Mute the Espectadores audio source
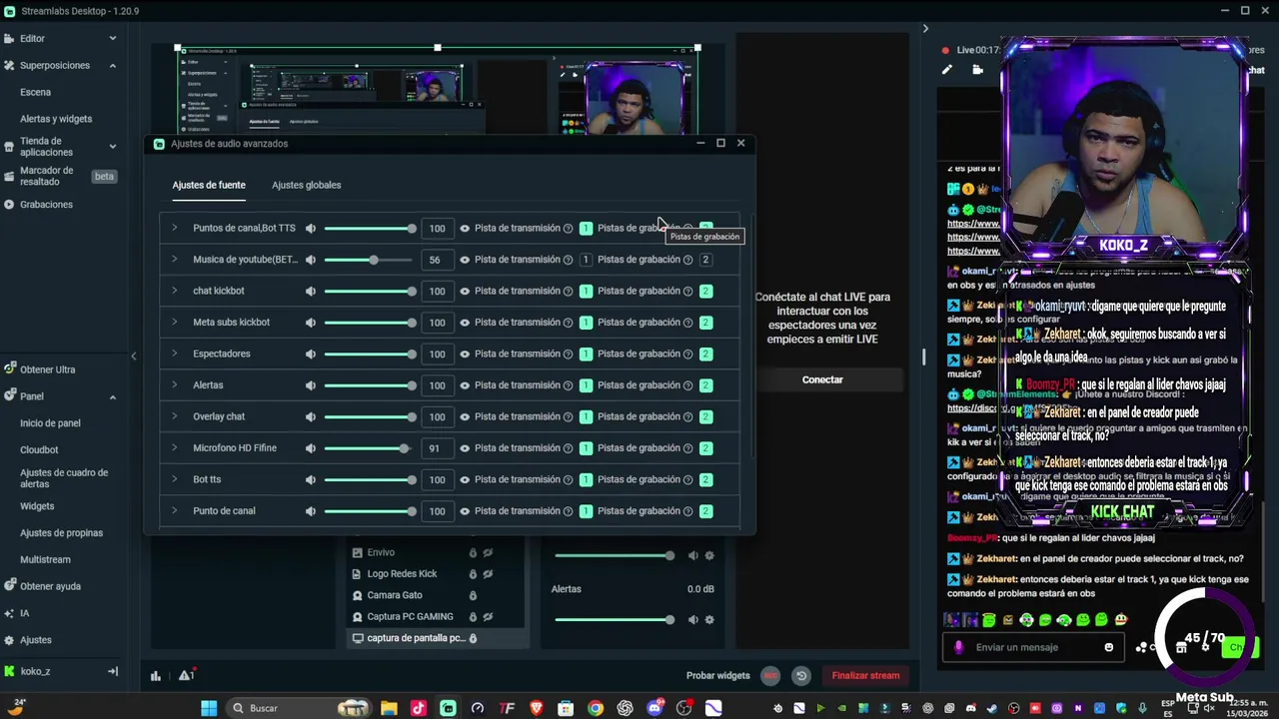The width and height of the screenshot is (1279, 719). (311, 354)
